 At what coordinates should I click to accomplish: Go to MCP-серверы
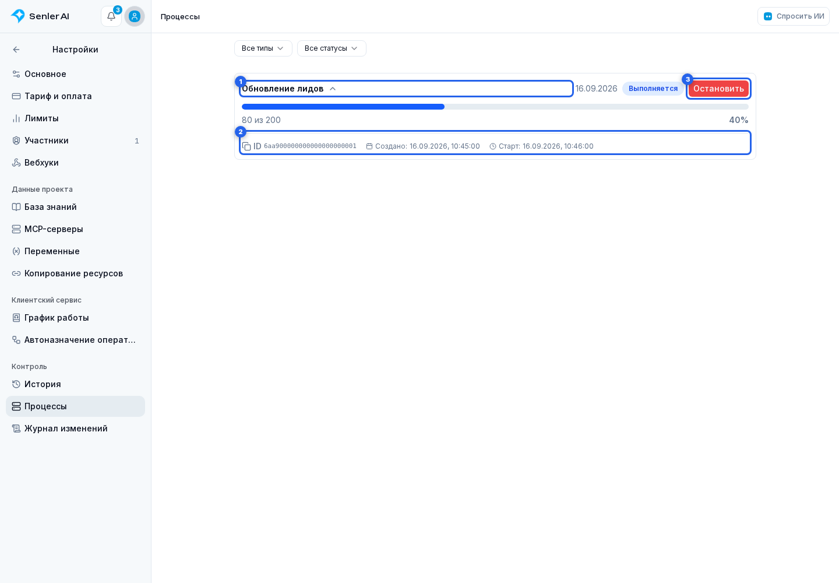tap(75, 229)
